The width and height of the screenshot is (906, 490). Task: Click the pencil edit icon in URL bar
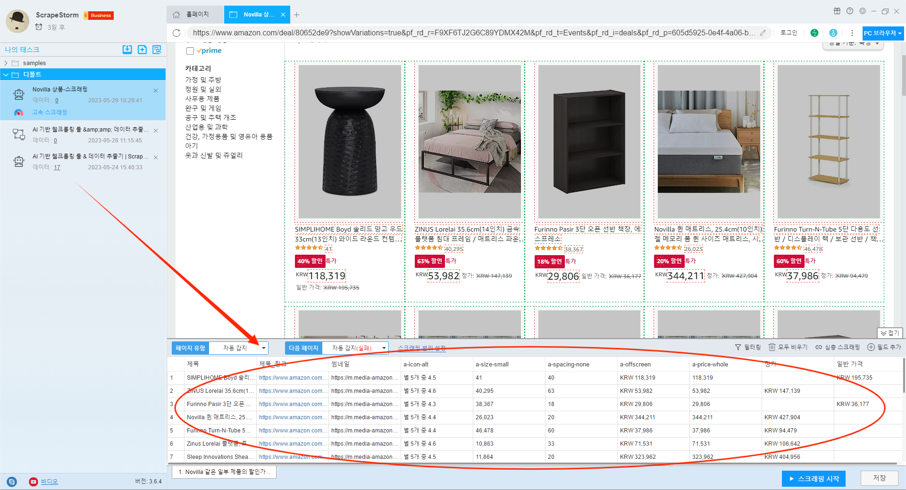pyautogui.click(x=763, y=33)
